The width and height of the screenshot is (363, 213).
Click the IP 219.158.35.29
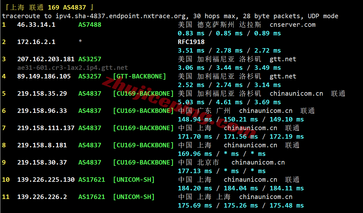(x=42, y=93)
